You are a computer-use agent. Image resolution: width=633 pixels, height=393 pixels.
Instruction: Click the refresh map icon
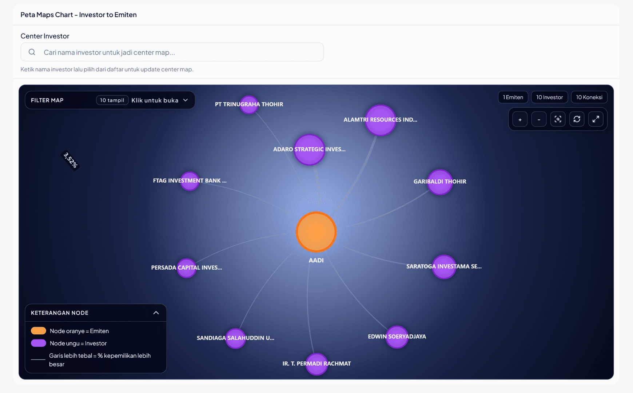577,119
